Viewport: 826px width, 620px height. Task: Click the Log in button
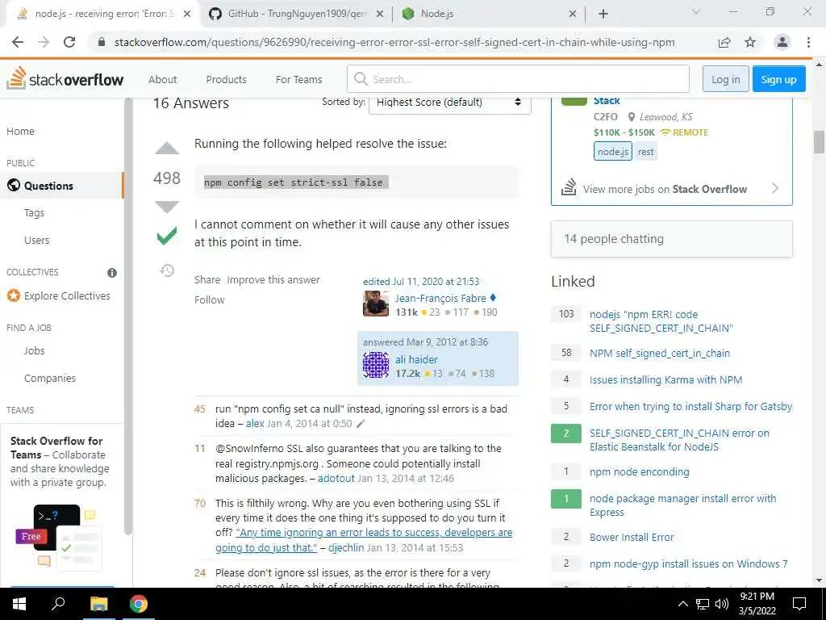(725, 79)
